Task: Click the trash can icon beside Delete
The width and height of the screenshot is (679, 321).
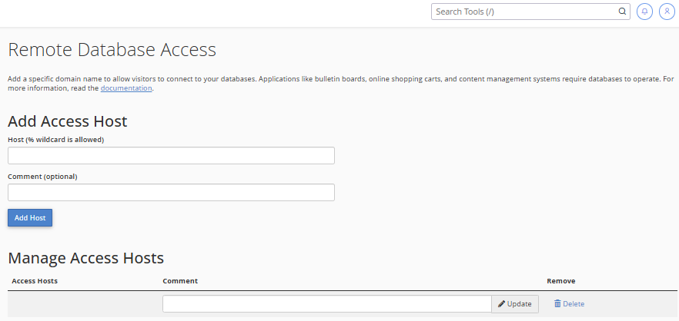Action: tap(557, 304)
